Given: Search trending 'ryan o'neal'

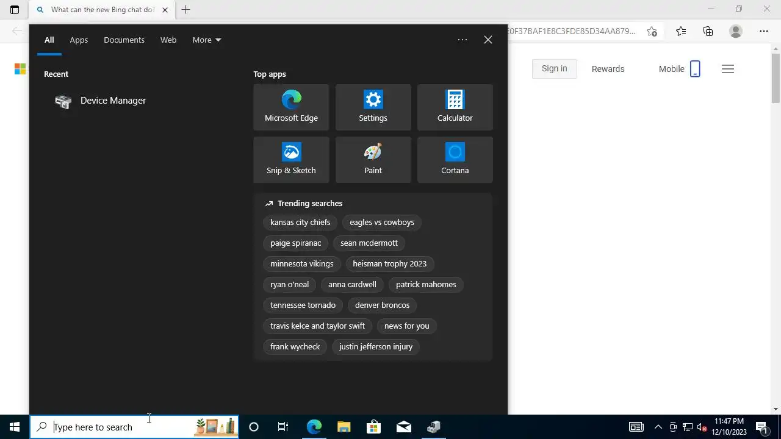Looking at the screenshot, I should [289, 284].
